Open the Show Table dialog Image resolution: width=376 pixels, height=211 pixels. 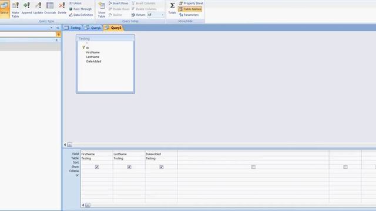point(102,9)
